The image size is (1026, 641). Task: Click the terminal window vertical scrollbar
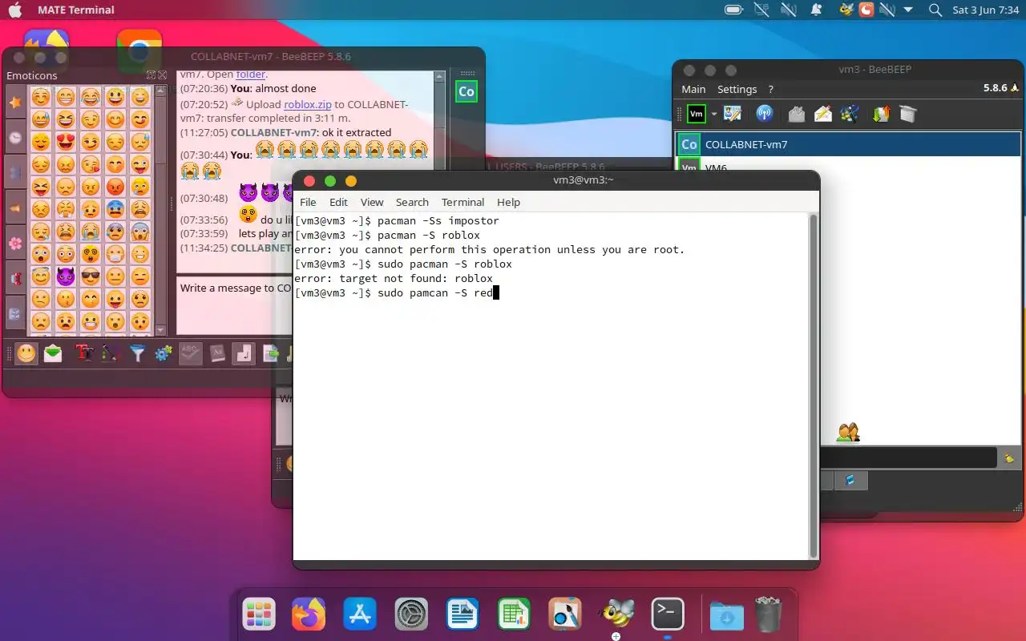(x=814, y=385)
